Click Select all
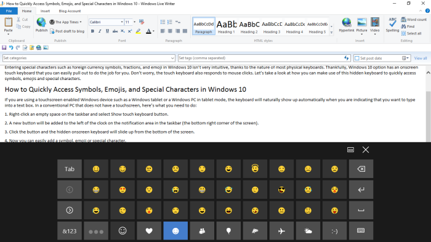The width and height of the screenshot is (431, 242). pyautogui.click(x=411, y=33)
